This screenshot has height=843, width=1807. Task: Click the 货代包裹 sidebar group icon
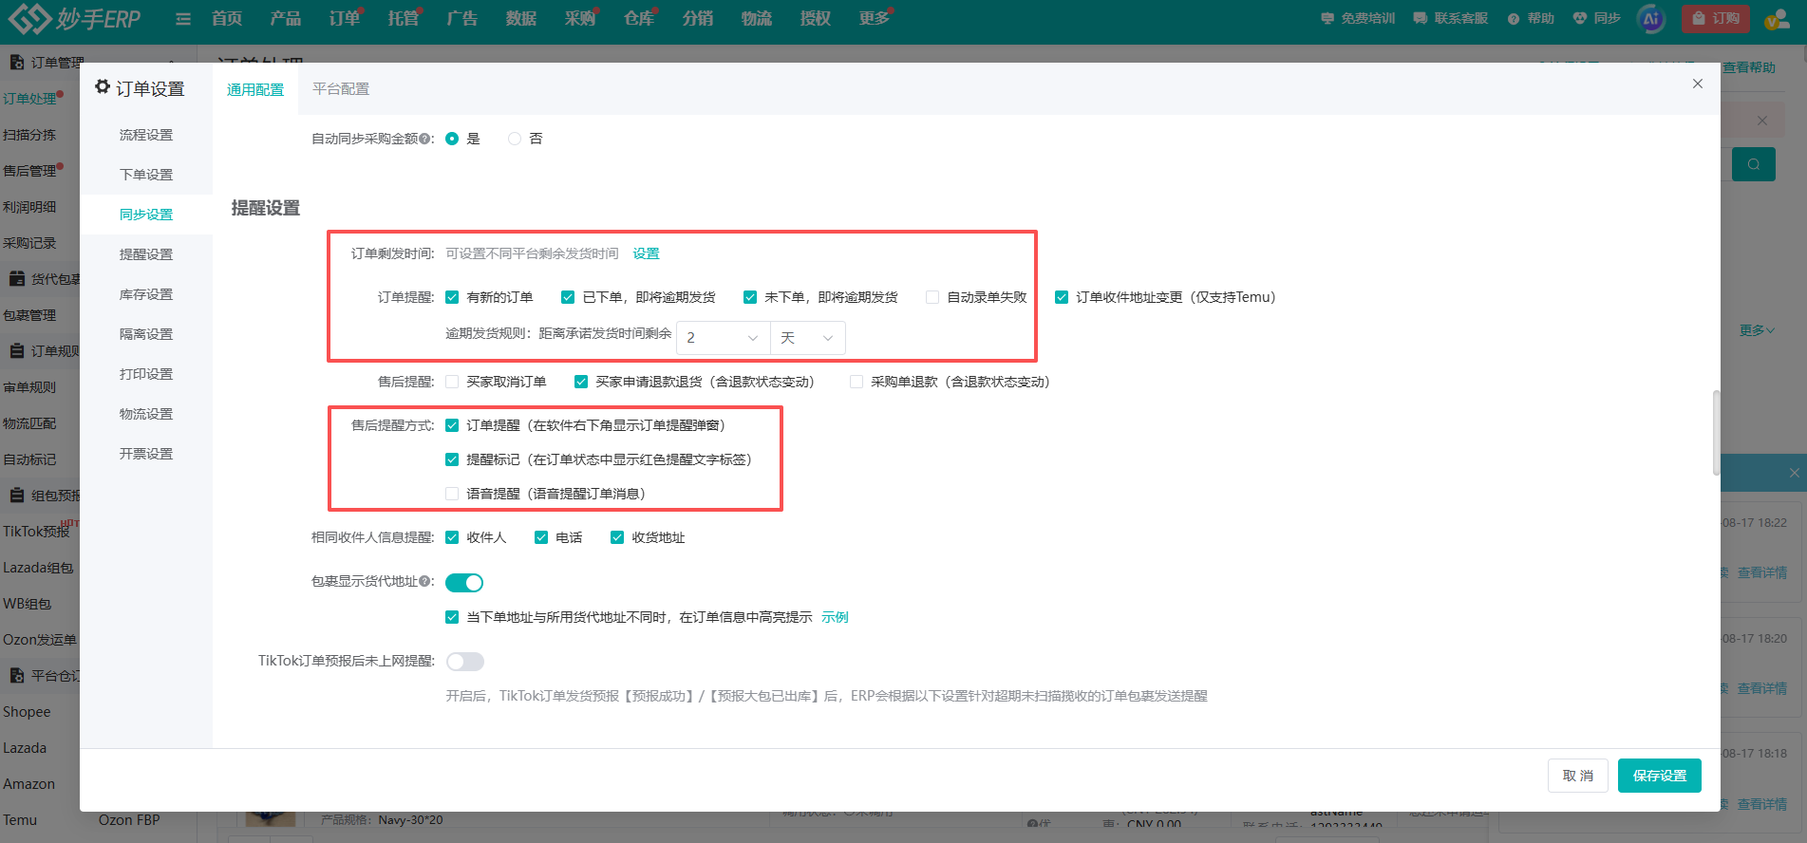(x=17, y=279)
